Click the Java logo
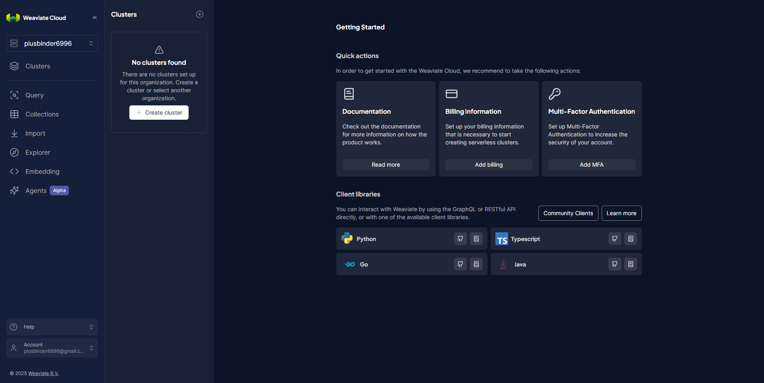764x383 pixels. click(503, 264)
